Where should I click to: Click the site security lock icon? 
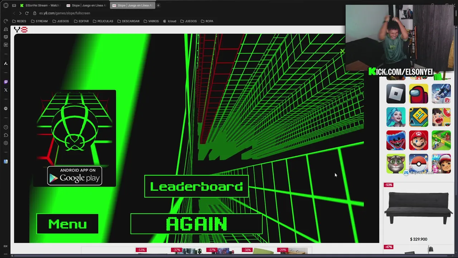(35, 13)
